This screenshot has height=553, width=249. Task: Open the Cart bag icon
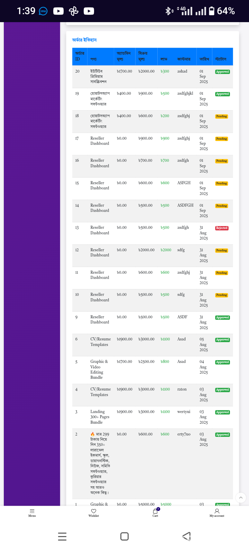(x=155, y=511)
